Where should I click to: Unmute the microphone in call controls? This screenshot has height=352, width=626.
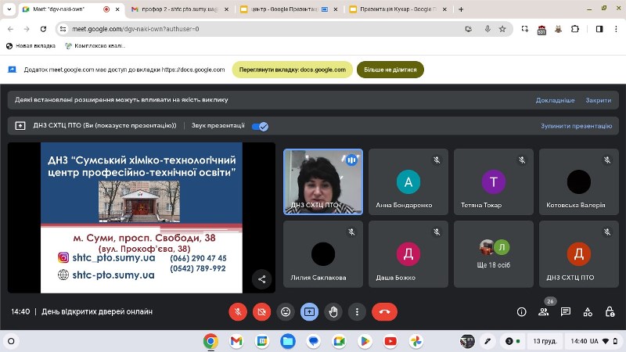(238, 311)
